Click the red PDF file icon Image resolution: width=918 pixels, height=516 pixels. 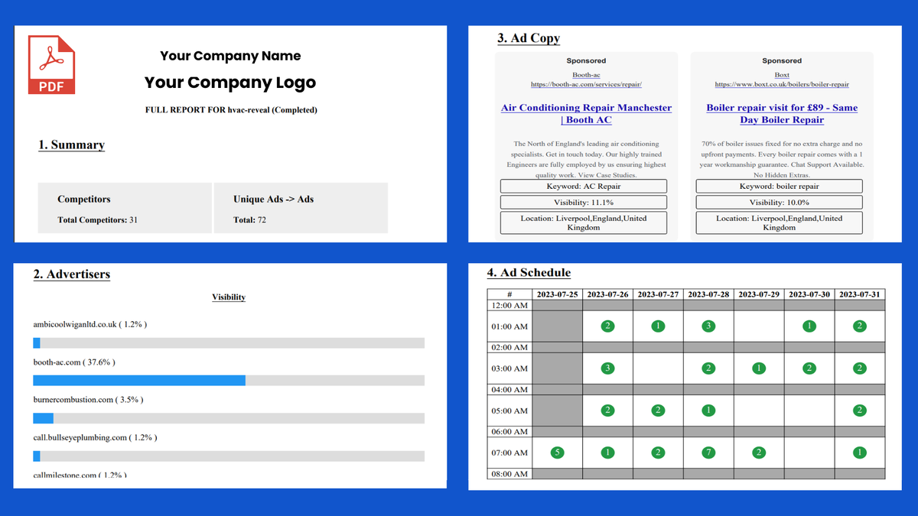(50, 65)
